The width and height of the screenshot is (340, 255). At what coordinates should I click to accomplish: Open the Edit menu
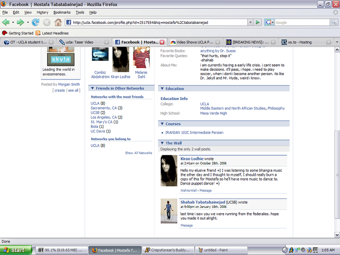[16, 12]
